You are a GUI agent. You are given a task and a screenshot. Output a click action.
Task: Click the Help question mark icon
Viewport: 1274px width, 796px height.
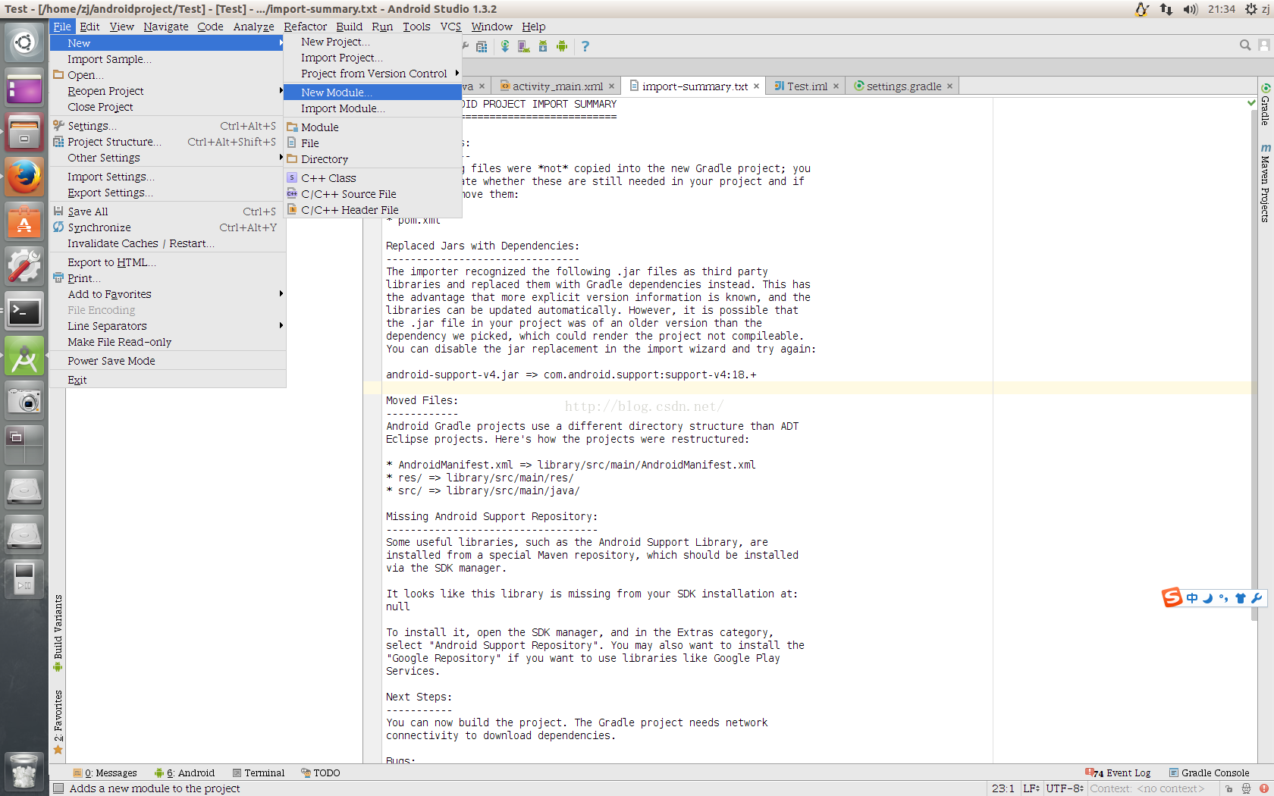[585, 46]
